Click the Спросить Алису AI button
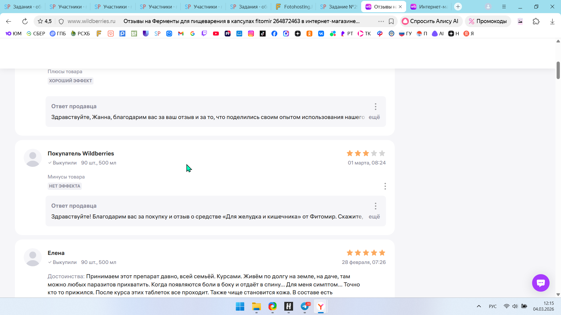This screenshot has width=561, height=315. click(x=430, y=21)
